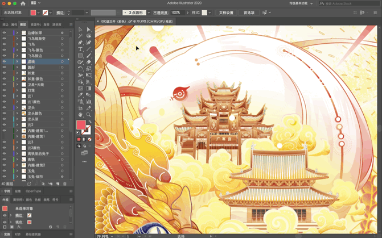Screen dimensions: 382x238
Task: Select the Magic Wand tool
Action: pos(80,36)
